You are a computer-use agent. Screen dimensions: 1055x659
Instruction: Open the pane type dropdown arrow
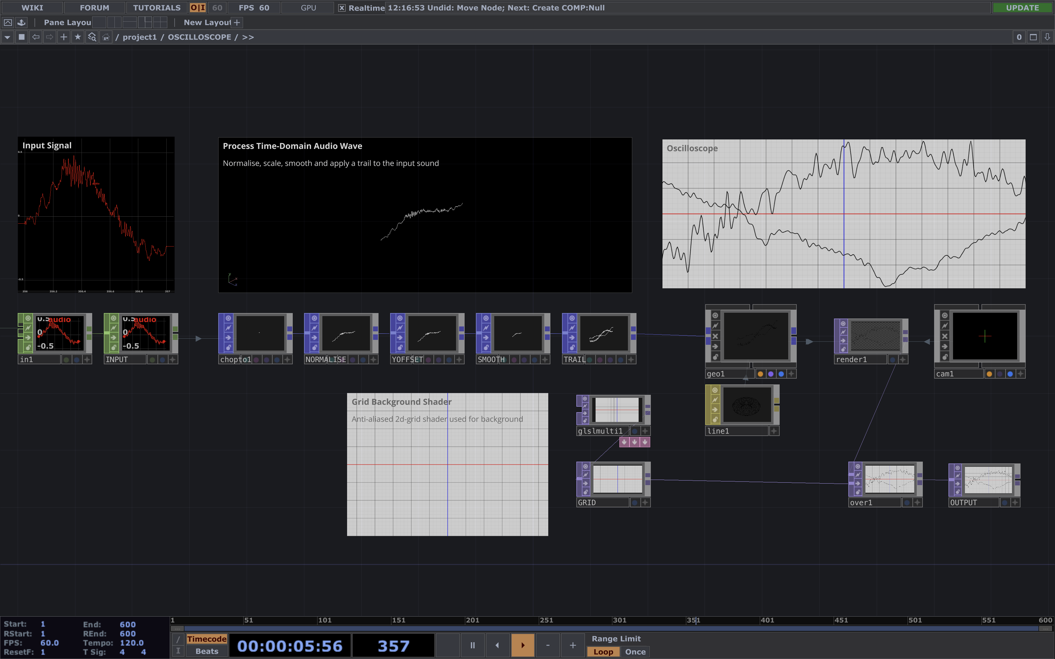(7, 37)
